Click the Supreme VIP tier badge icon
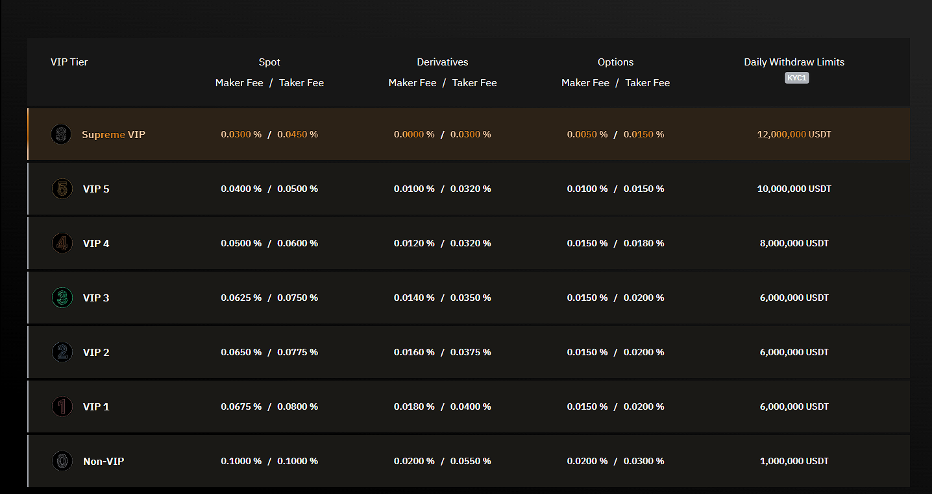932x494 pixels. pos(61,135)
